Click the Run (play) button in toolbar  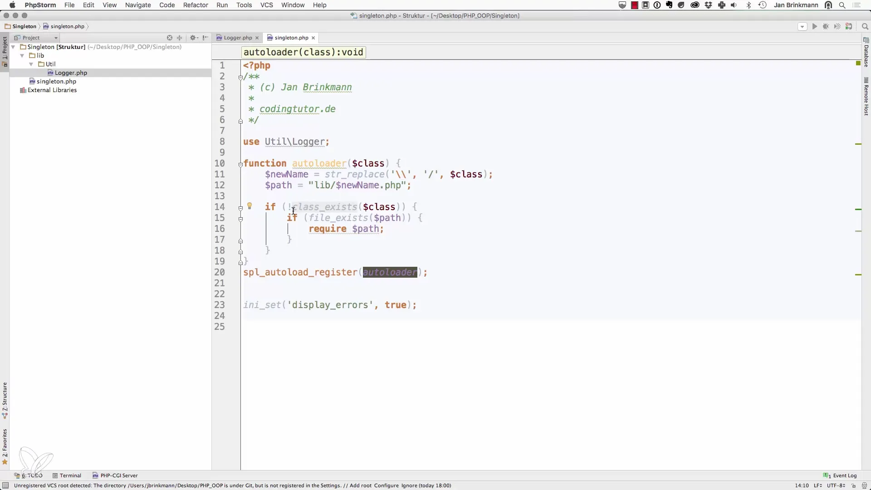pos(814,26)
